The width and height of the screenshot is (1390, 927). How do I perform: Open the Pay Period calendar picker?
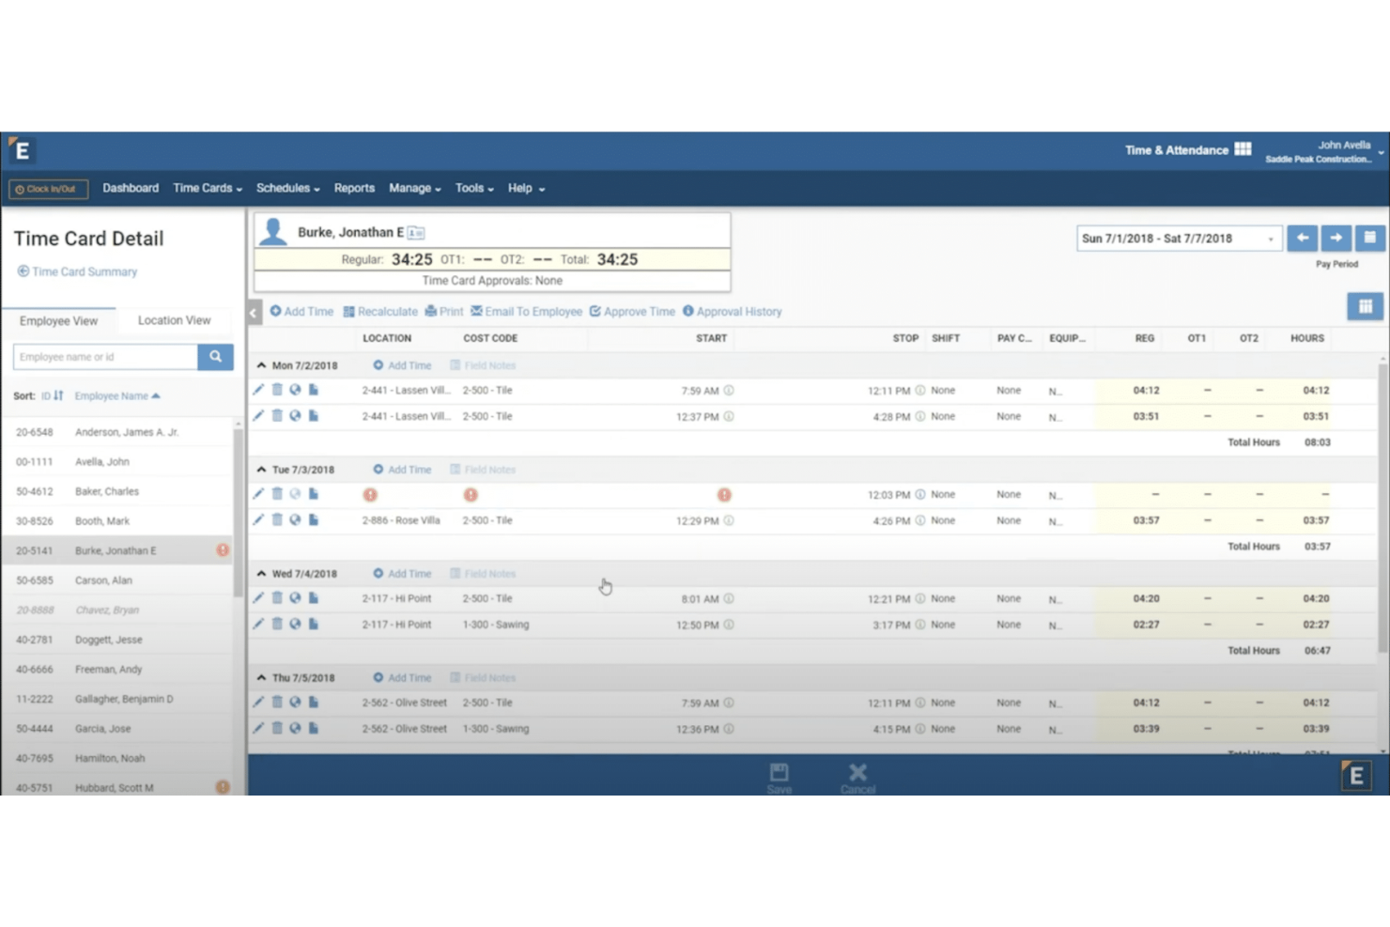(1369, 238)
